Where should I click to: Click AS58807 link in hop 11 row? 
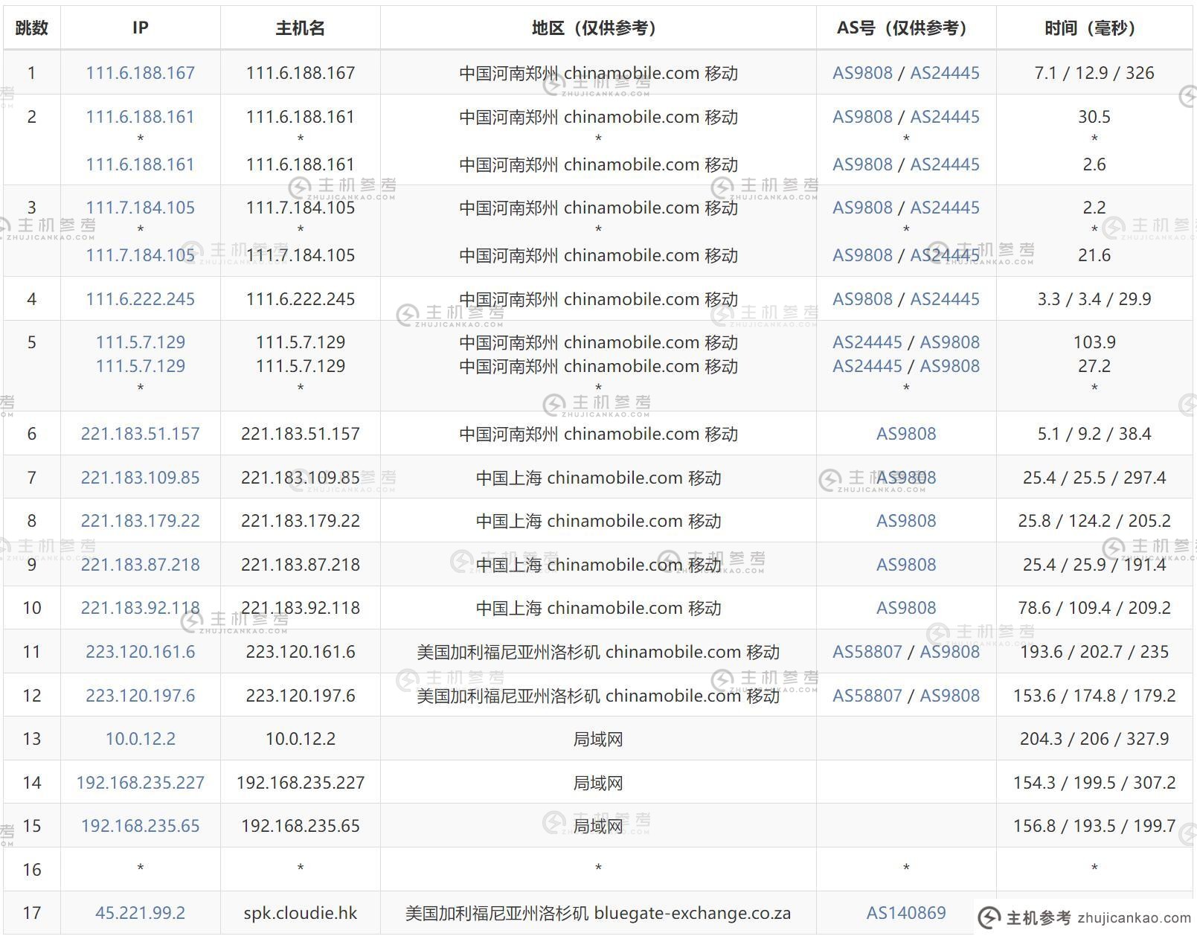pyautogui.click(x=867, y=652)
